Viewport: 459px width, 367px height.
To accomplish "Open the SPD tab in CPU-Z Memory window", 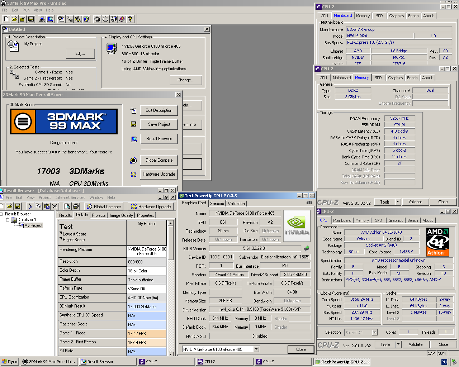I will [378, 78].
